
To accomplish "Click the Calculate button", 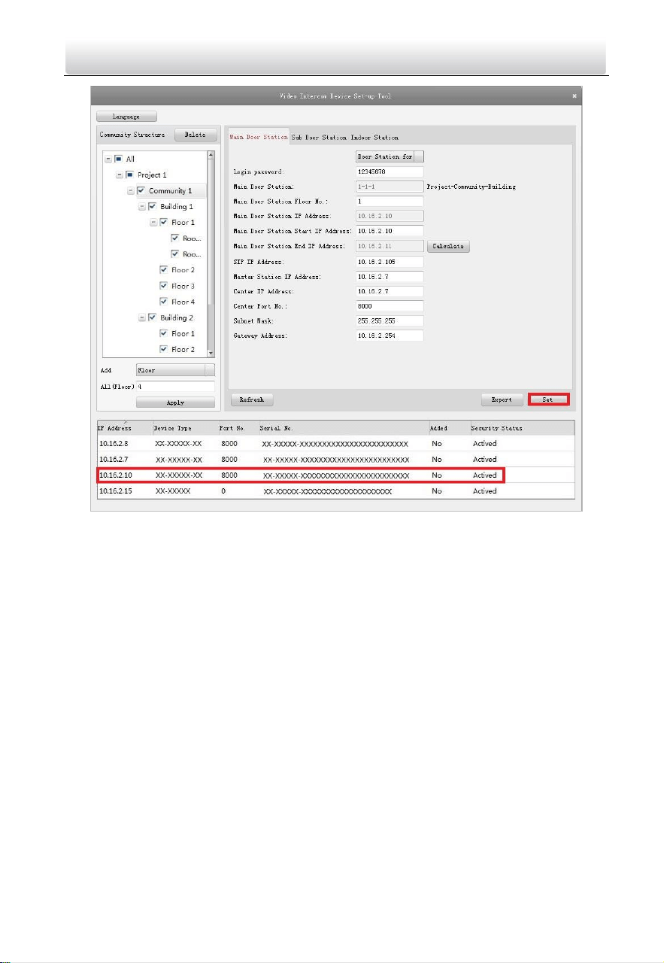I will click(449, 247).
